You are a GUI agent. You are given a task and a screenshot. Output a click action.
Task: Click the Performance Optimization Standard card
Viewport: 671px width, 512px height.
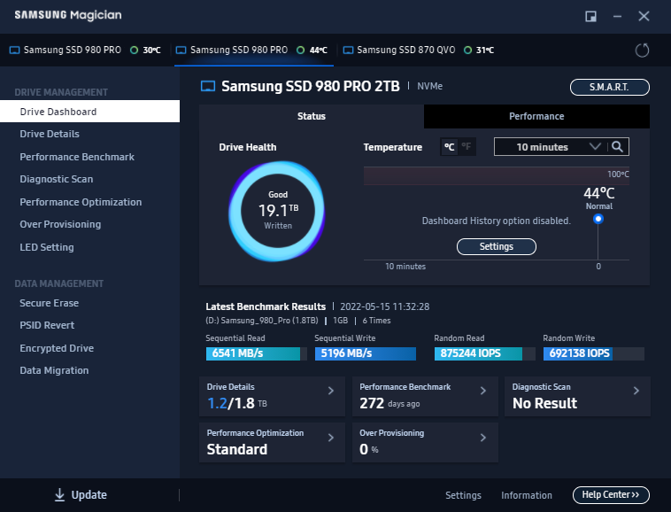(272, 443)
